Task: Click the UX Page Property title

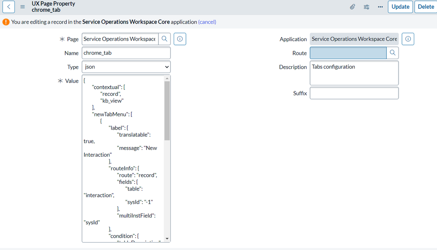Action: click(x=53, y=4)
